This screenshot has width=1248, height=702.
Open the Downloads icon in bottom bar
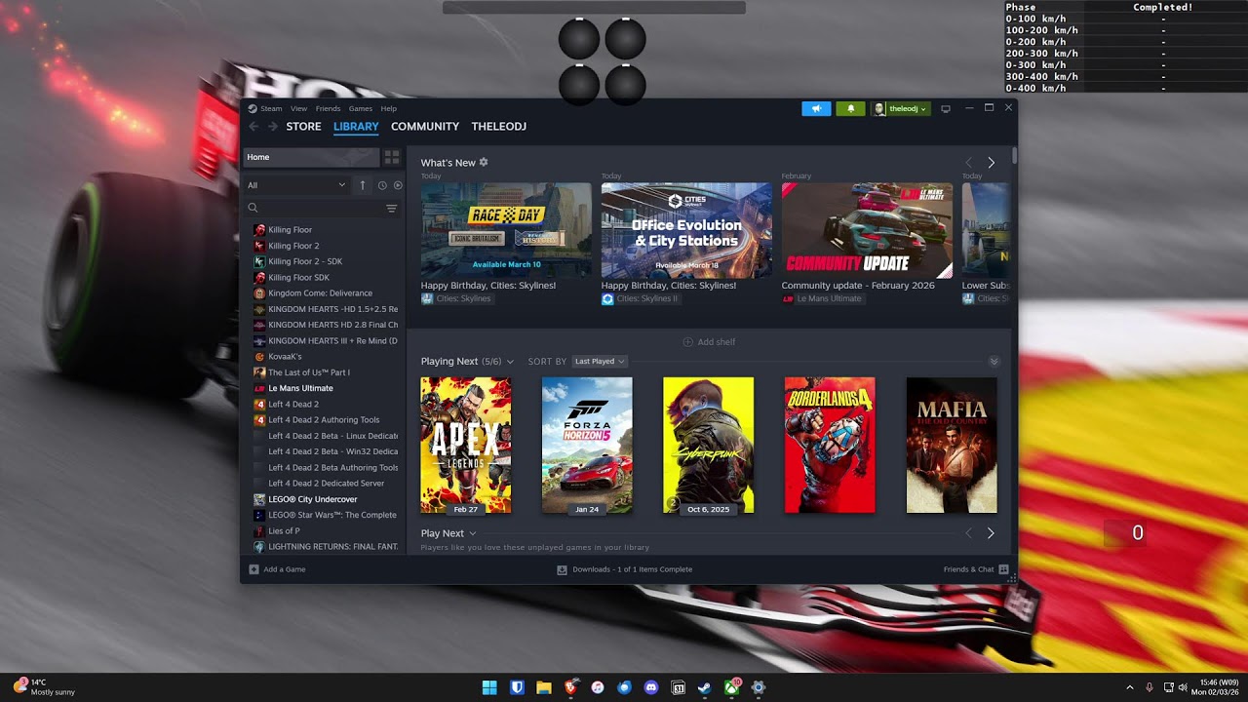coord(562,569)
